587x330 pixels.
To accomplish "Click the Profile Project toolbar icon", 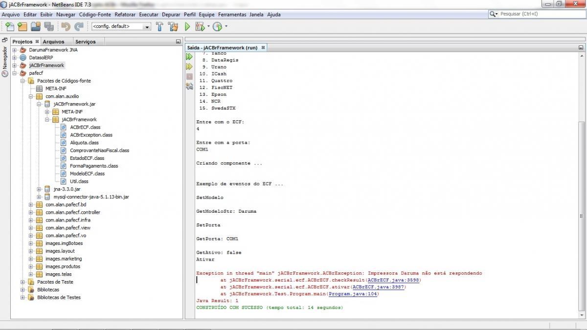I will pos(217,26).
